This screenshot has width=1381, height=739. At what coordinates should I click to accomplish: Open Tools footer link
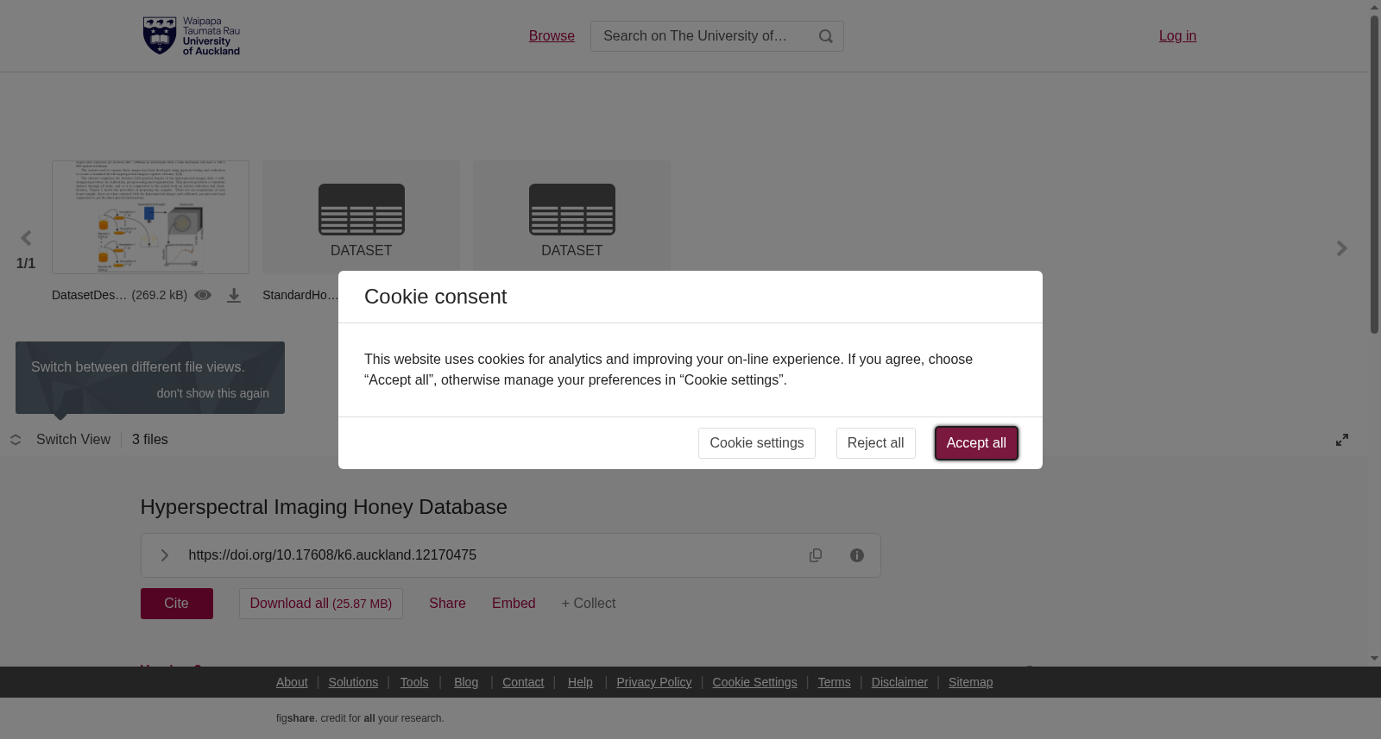tap(414, 682)
